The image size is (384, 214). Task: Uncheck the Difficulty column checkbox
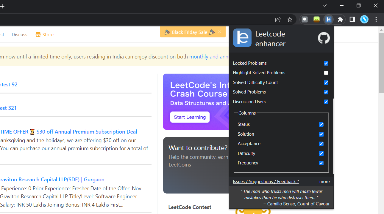(321, 153)
